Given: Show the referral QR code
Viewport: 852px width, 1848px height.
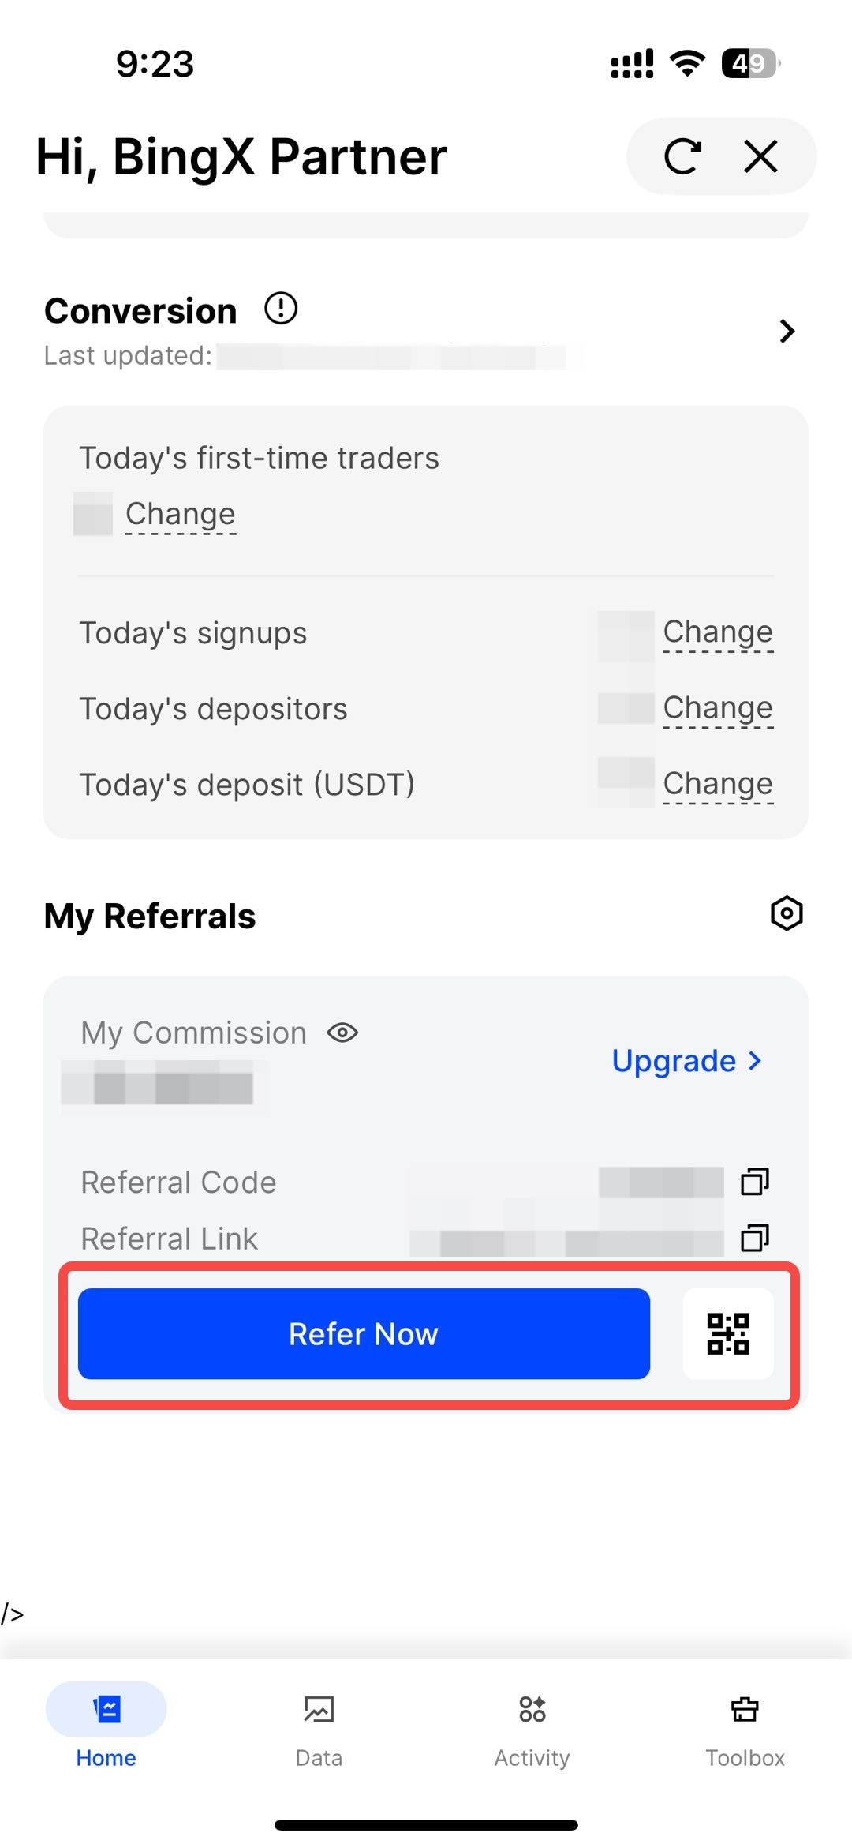Looking at the screenshot, I should tap(728, 1334).
